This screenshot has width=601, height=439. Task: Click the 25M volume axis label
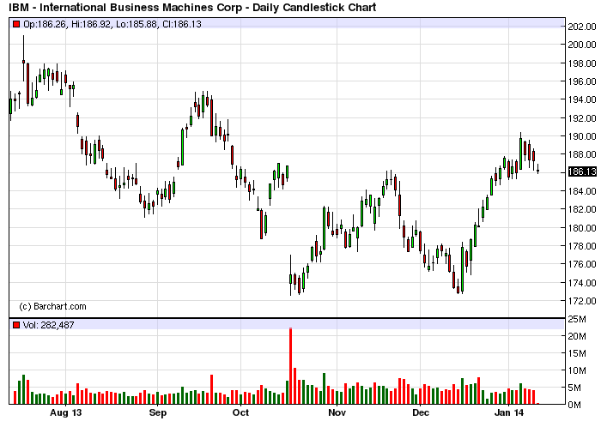576,319
